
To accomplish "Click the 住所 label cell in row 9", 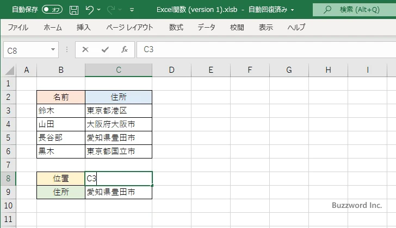I will coord(61,192).
